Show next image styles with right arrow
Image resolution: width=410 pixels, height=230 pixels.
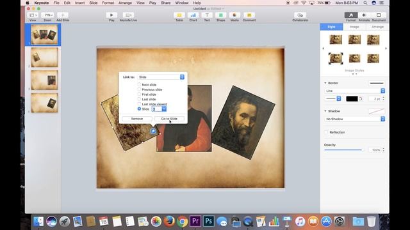(386, 49)
